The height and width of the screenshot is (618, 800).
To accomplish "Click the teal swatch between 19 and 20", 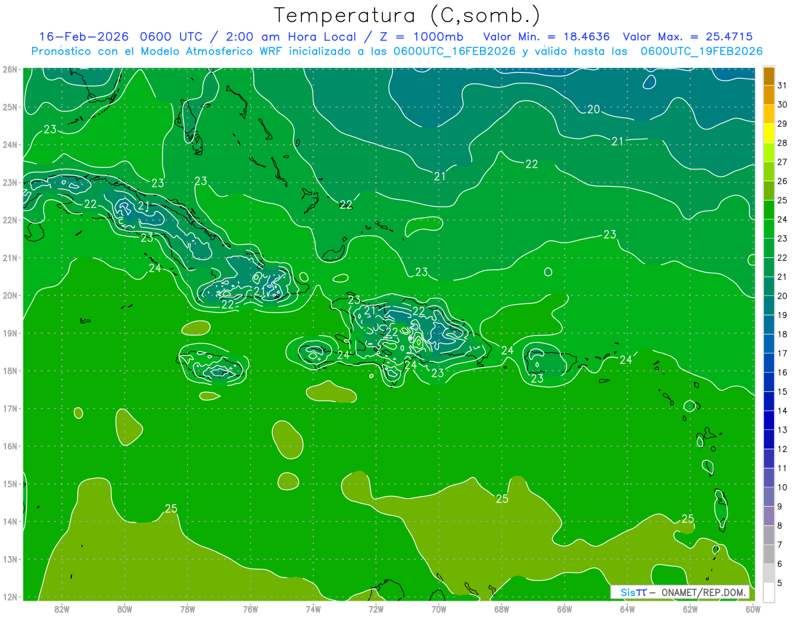I will click(x=769, y=305).
